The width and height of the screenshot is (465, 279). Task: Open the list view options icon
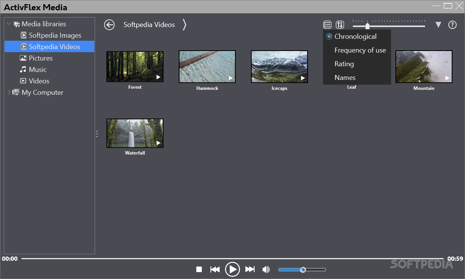point(327,25)
